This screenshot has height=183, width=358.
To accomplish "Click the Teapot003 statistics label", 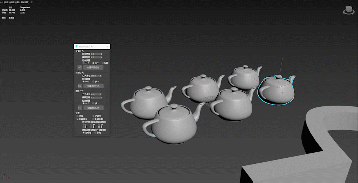I will (25, 7).
